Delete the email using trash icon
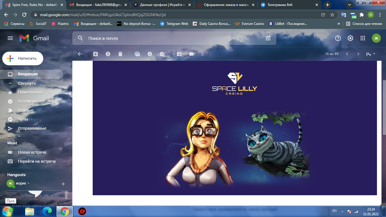The width and height of the screenshot is (386, 217). (x=120, y=54)
